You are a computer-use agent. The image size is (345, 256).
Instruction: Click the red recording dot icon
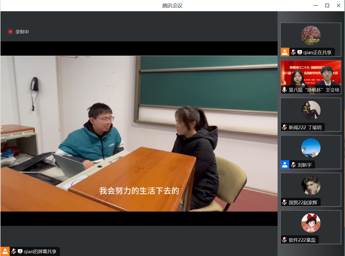[10, 32]
